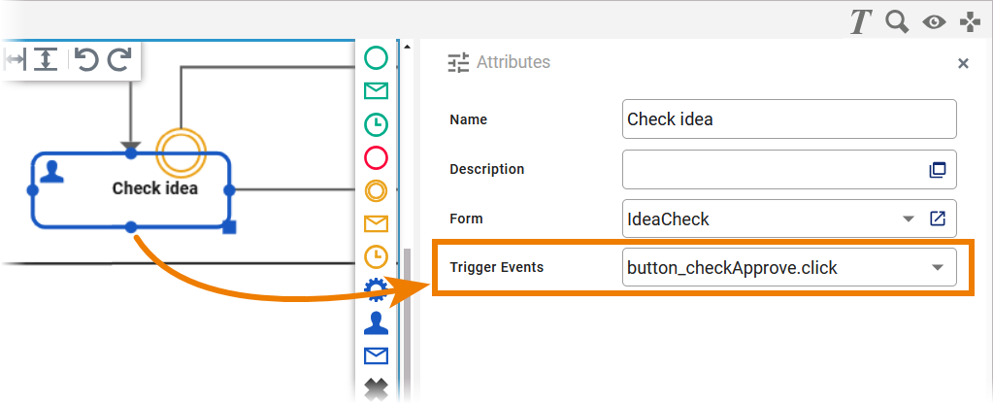Select the green message start event
This screenshot has width=993, height=404.
pos(376,91)
